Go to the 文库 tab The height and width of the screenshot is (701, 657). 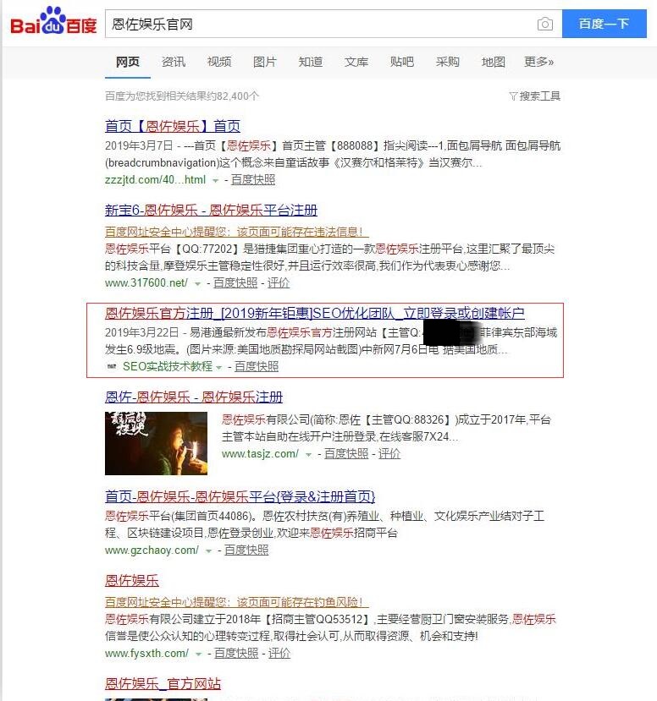[x=356, y=62]
